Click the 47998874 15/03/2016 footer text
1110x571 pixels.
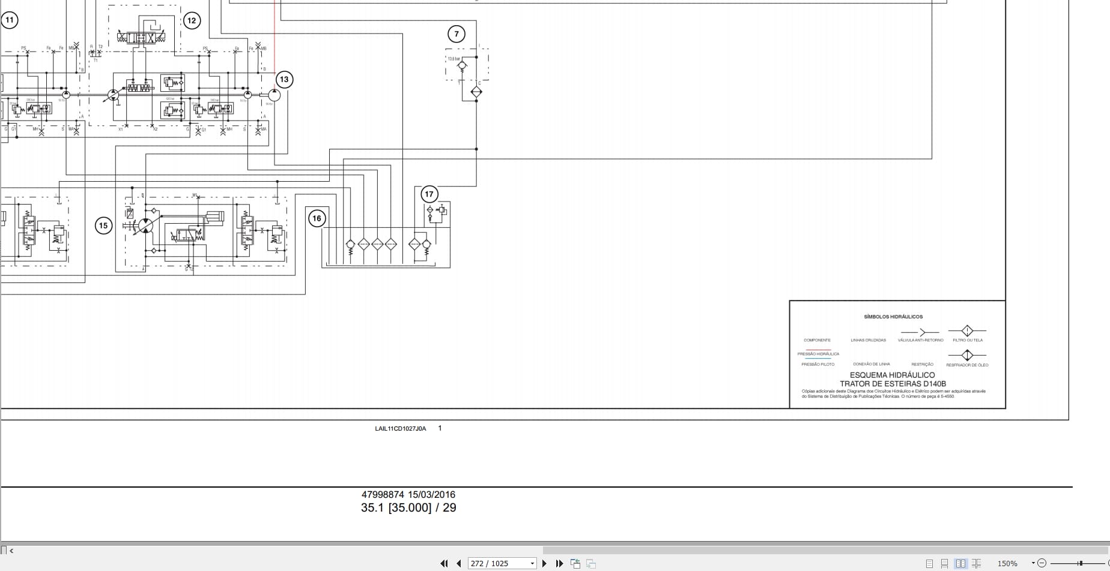408,495
